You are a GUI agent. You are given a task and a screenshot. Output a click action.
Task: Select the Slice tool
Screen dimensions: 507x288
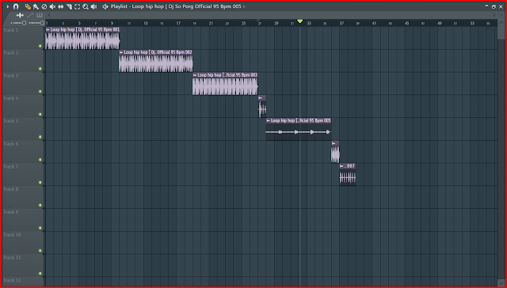coord(69,6)
